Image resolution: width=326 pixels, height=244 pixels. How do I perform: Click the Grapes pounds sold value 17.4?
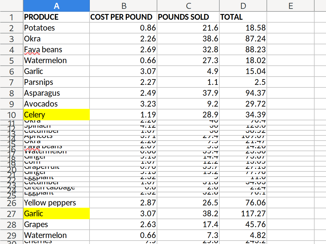click(188, 225)
